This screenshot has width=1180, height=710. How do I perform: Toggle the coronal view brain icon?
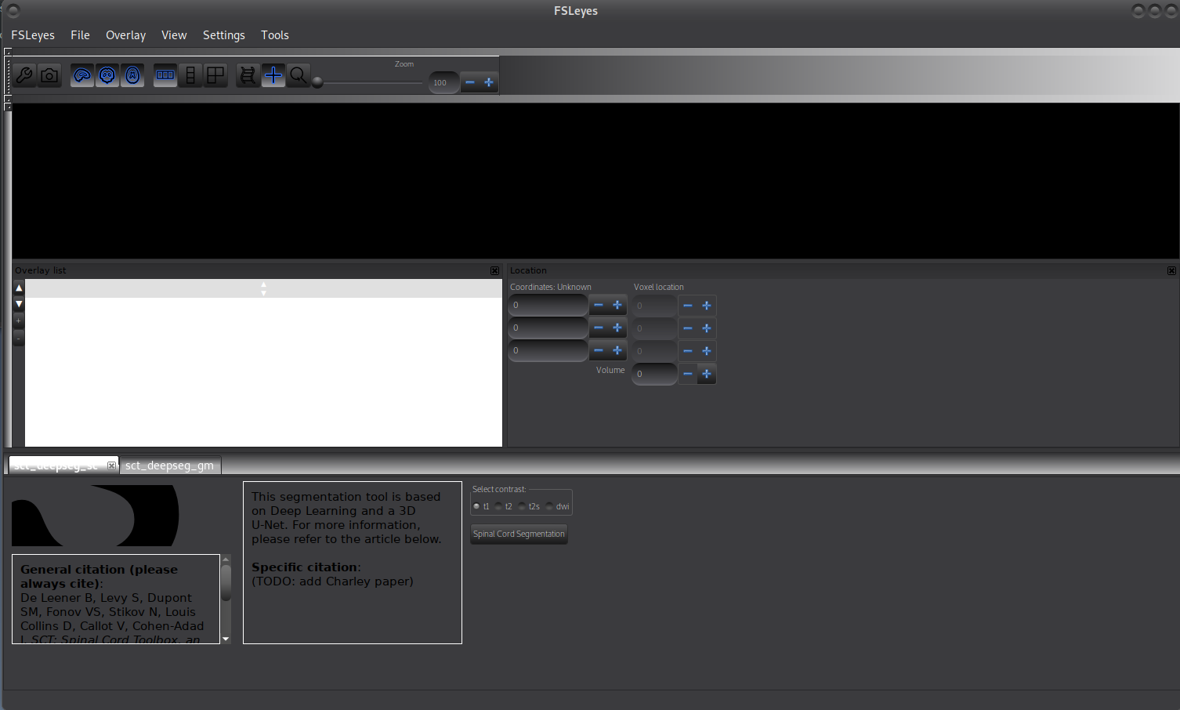(x=107, y=75)
